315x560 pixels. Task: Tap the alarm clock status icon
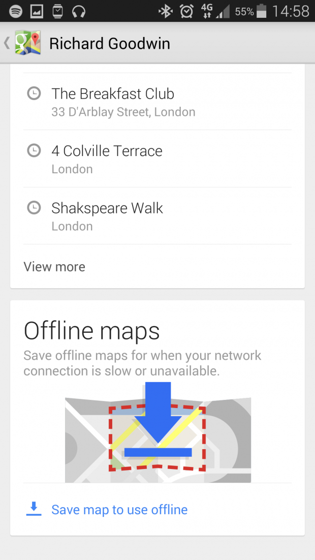pos(186,11)
